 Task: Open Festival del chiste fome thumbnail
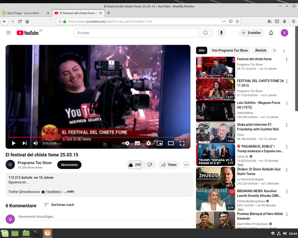pos(215,67)
